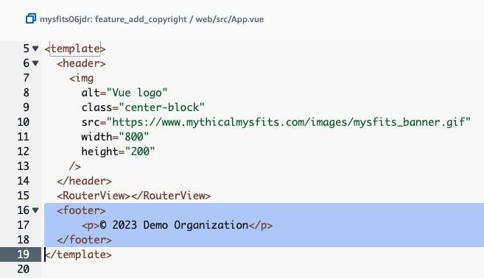The image size is (484, 278).
Task: Click the alt="Vue logo" attribute
Action: [x=124, y=93]
